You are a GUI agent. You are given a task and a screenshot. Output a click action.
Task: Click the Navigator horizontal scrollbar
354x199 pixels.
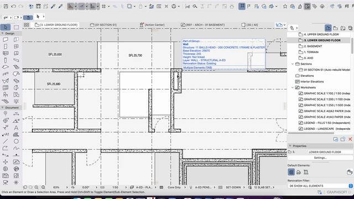click(x=311, y=133)
